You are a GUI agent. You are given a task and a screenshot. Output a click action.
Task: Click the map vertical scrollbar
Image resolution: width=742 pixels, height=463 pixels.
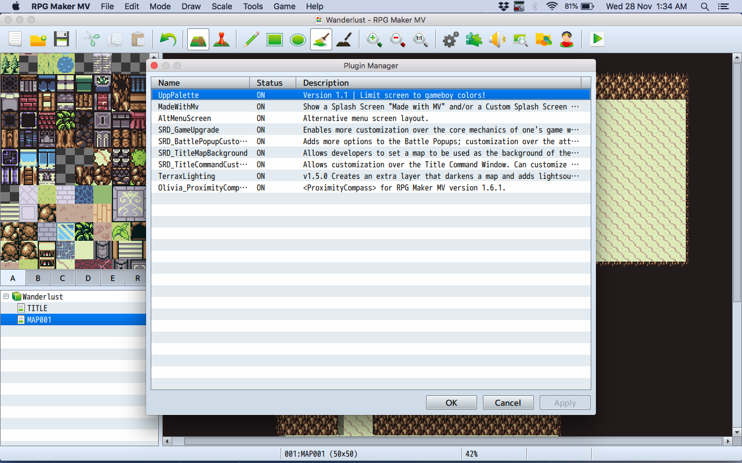click(x=737, y=244)
